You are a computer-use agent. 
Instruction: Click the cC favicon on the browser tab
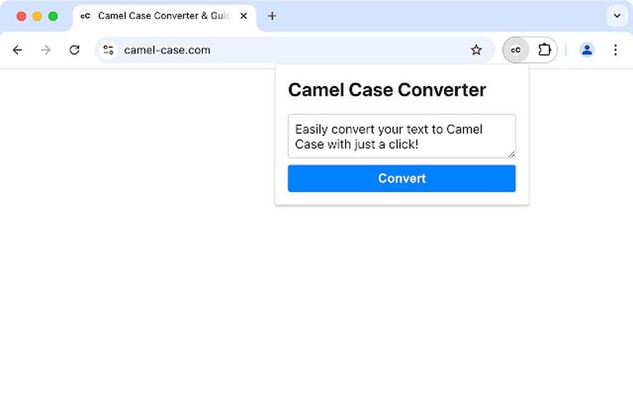click(85, 16)
